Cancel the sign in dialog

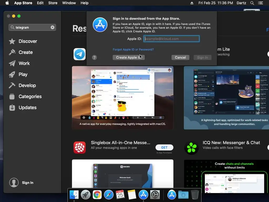click(x=180, y=58)
